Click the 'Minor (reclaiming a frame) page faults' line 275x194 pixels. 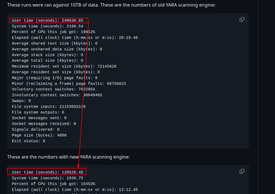coord(69,84)
